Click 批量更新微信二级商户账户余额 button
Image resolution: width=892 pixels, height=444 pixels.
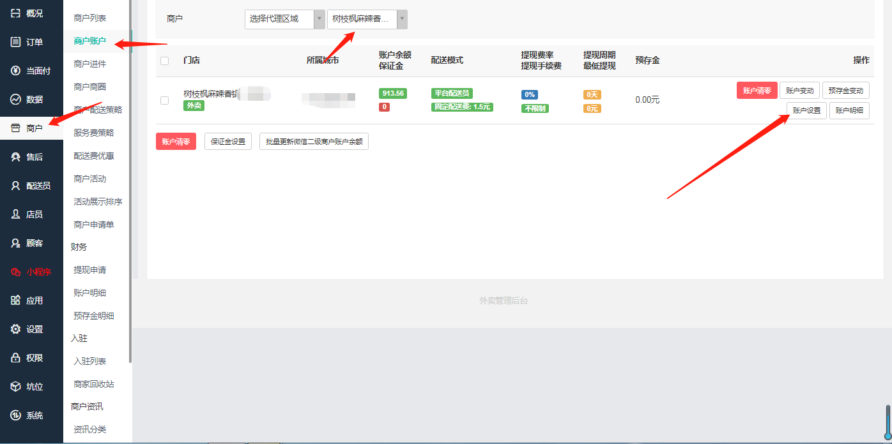coord(314,142)
